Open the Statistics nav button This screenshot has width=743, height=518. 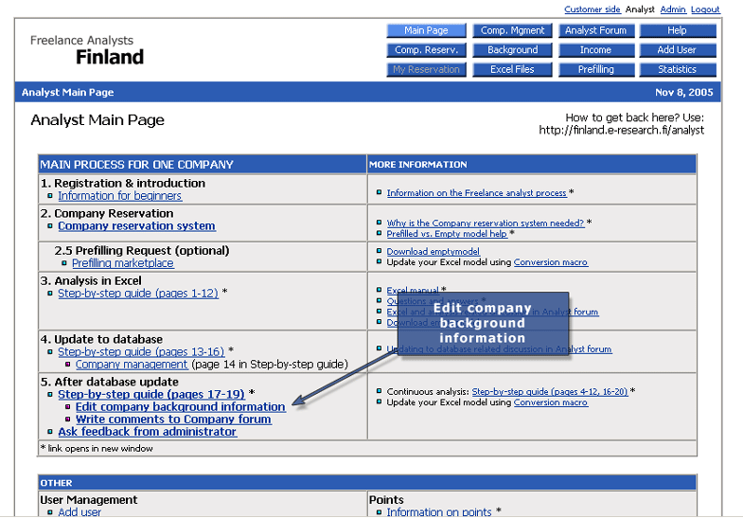click(x=677, y=70)
